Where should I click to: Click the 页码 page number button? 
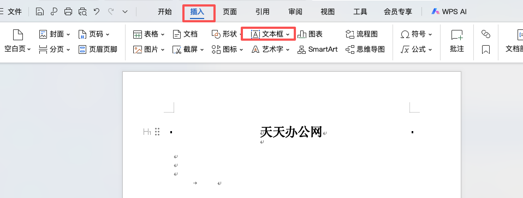(x=91, y=34)
